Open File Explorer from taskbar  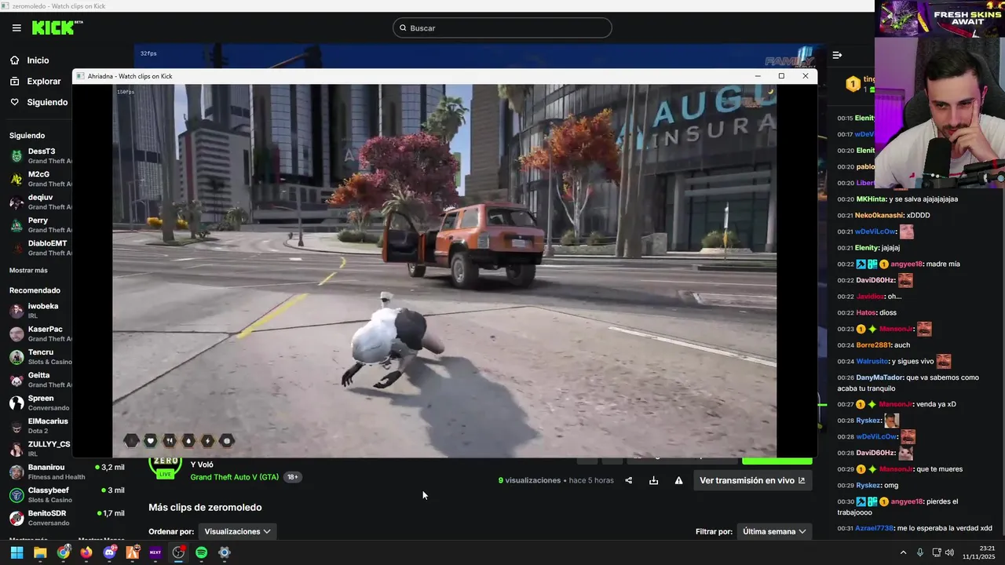[40, 552]
